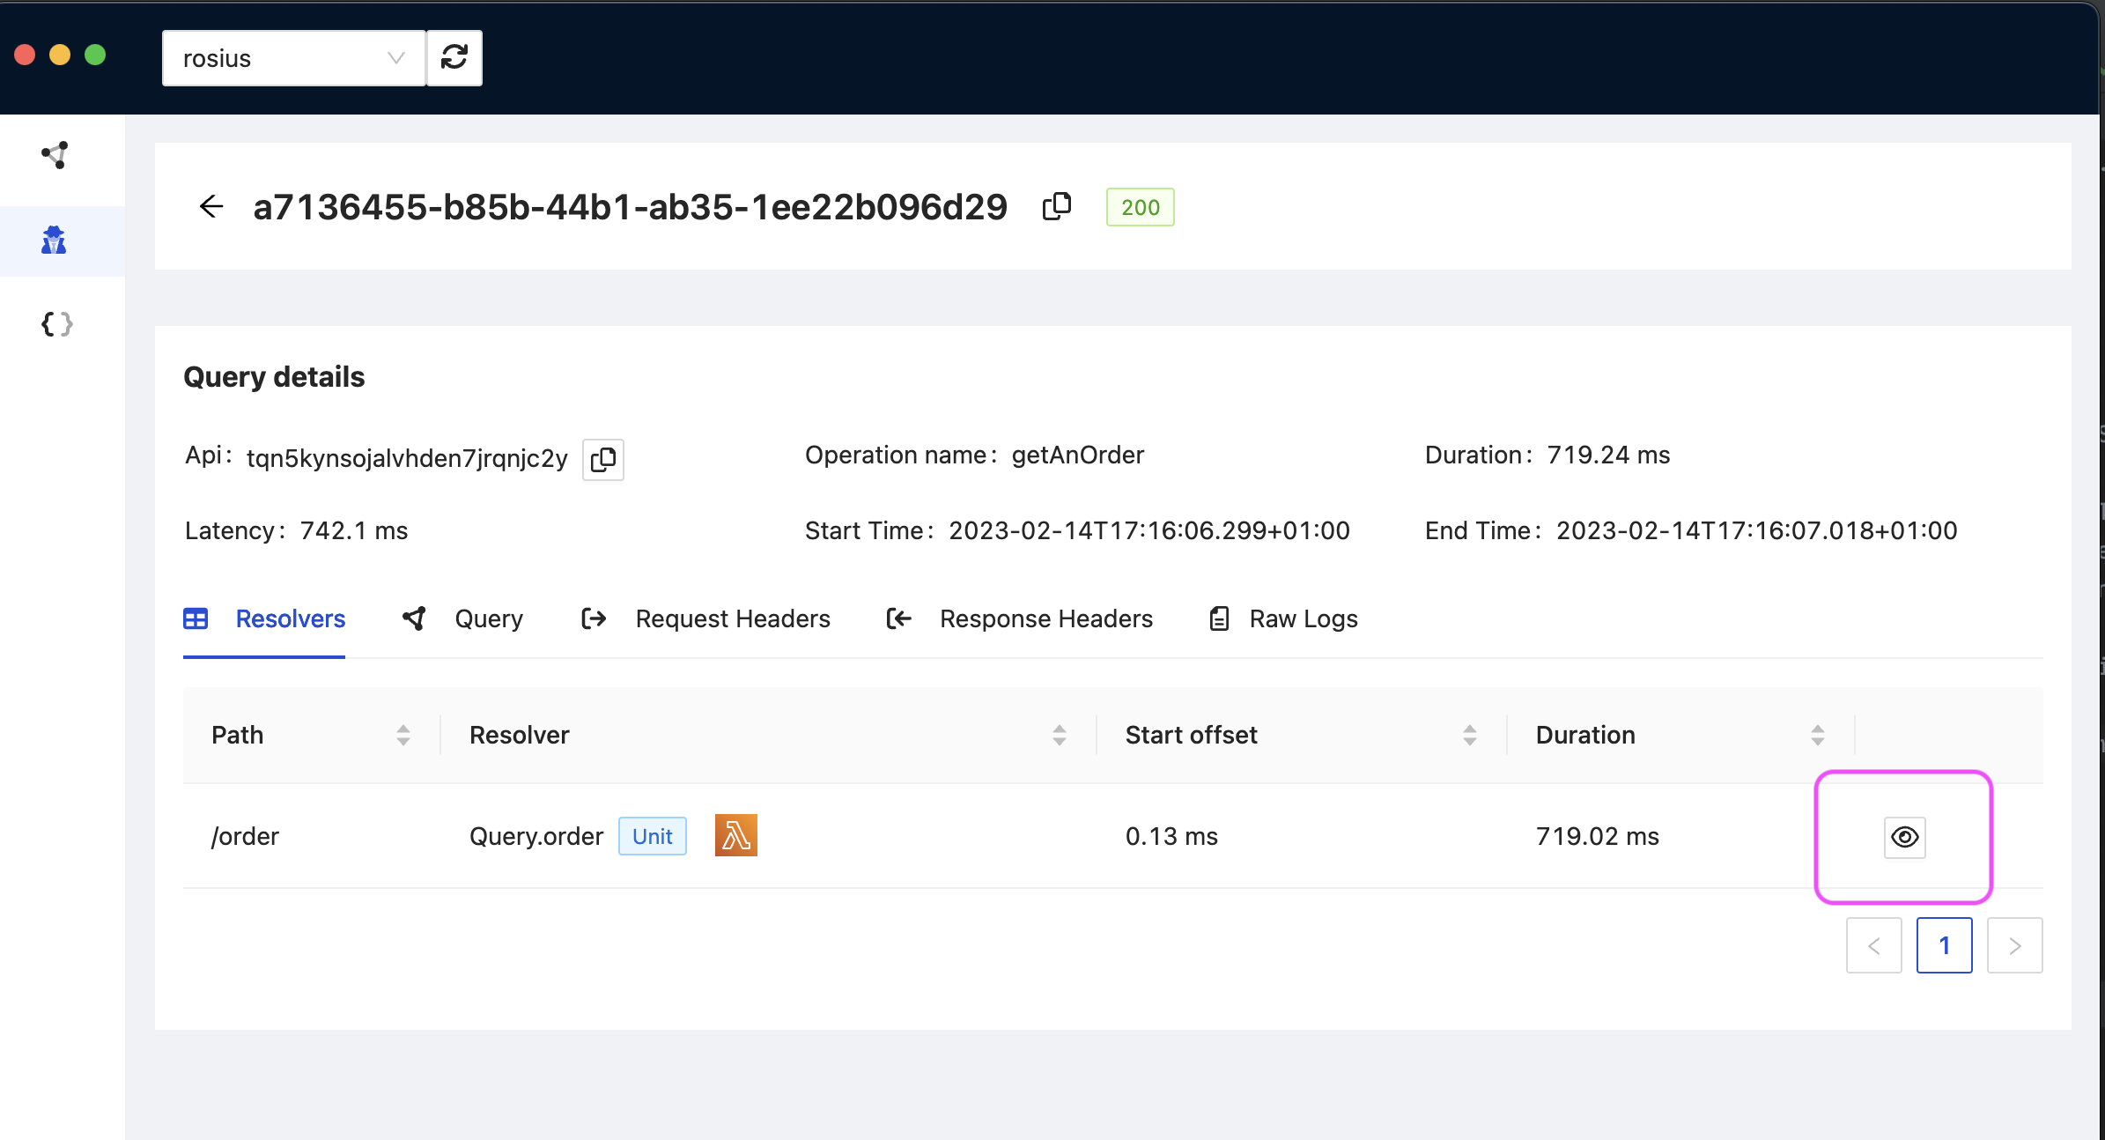Image resolution: width=2105 pixels, height=1140 pixels.
Task: Sort by Duration column arrows
Action: tap(1817, 735)
